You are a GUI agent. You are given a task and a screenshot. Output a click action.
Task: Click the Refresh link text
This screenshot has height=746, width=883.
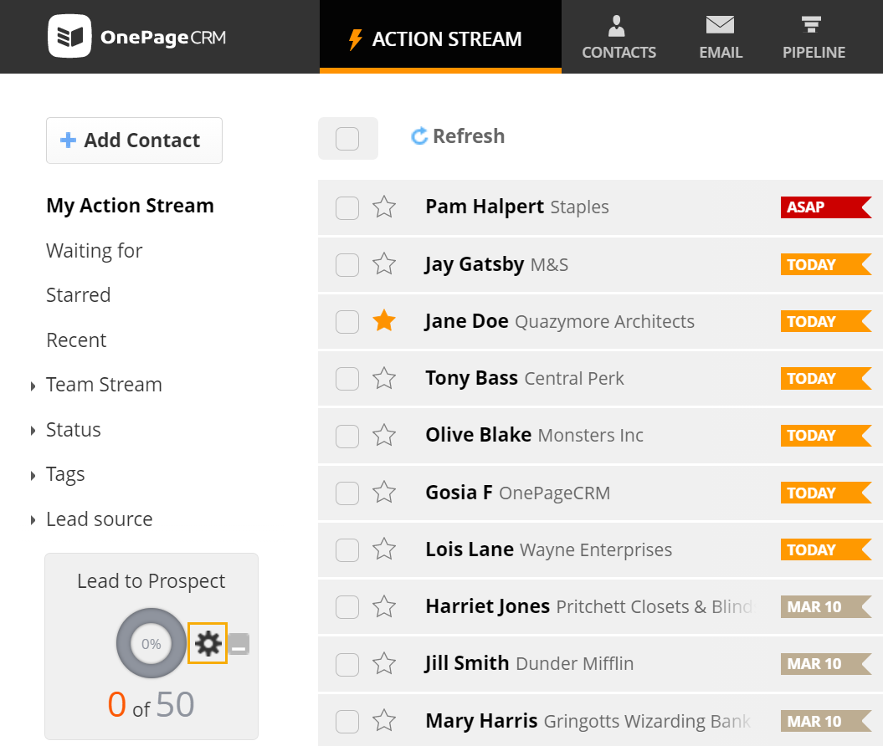[x=469, y=136]
